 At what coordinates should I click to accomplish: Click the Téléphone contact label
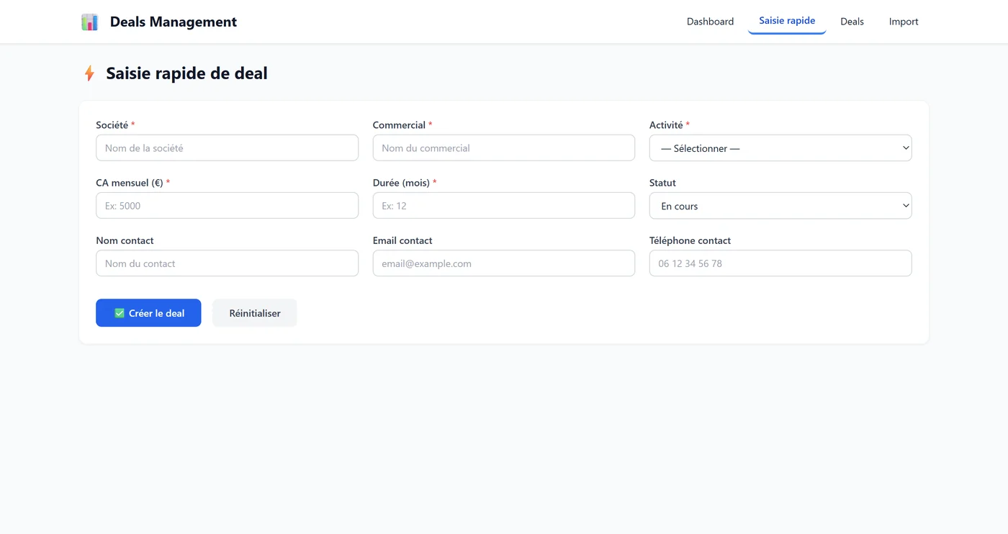690,240
